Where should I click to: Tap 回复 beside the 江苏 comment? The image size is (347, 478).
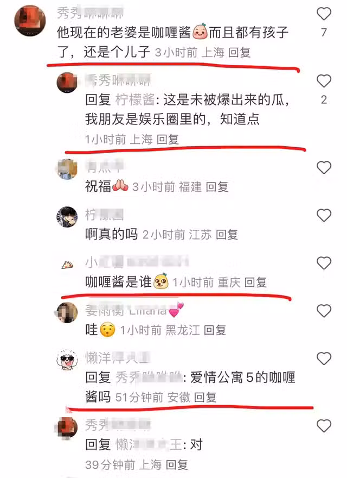[x=227, y=235]
